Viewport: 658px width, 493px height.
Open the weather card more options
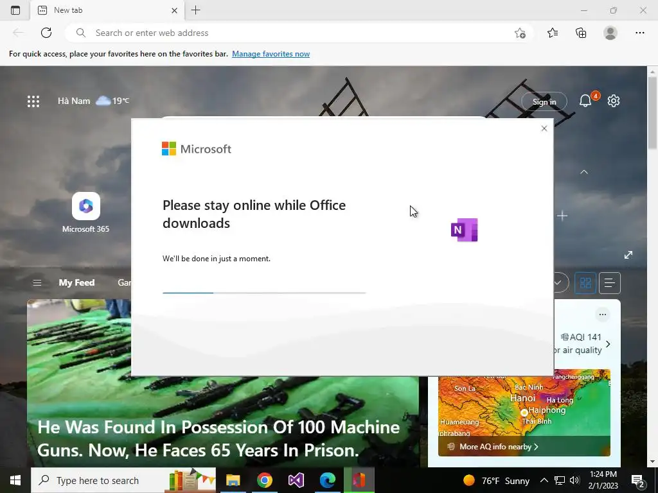click(603, 315)
